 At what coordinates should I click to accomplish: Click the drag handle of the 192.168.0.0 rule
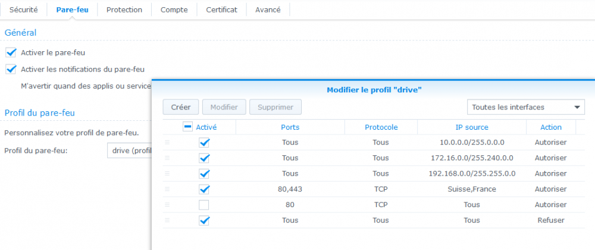[167, 173]
